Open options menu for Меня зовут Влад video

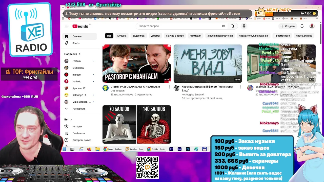240,87
